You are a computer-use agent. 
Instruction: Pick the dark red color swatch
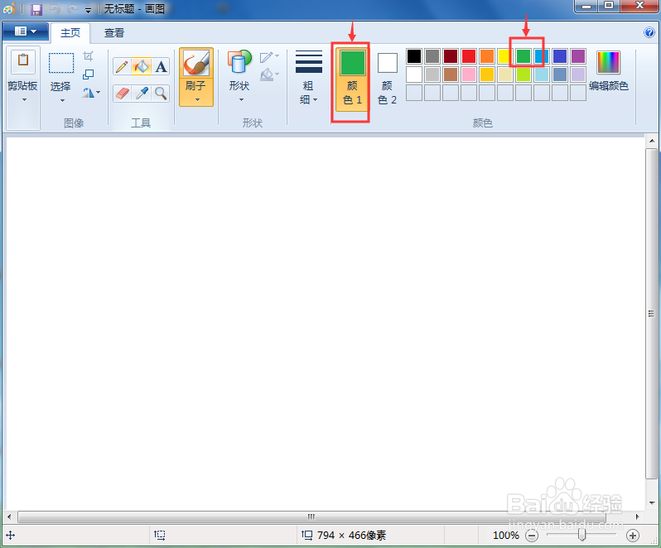point(451,56)
